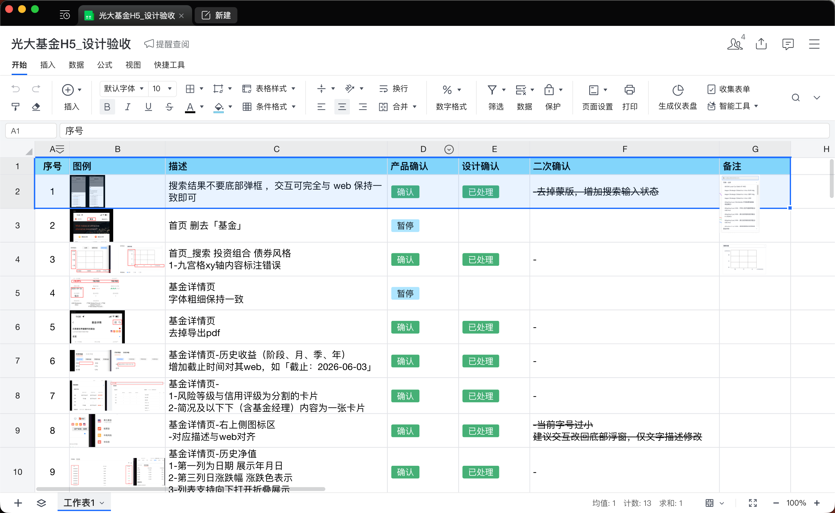Click the print icon
835x513 pixels.
pos(629,90)
